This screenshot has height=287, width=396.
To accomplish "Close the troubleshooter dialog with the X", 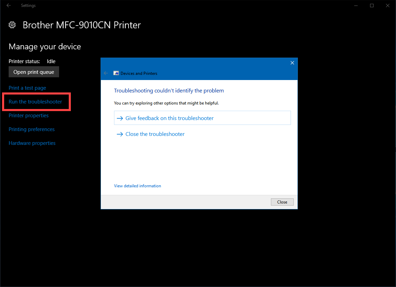I will point(292,63).
